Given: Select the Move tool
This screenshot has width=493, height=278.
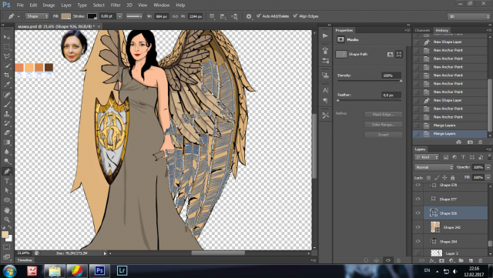Looking at the screenshot, I should pos(7,37).
